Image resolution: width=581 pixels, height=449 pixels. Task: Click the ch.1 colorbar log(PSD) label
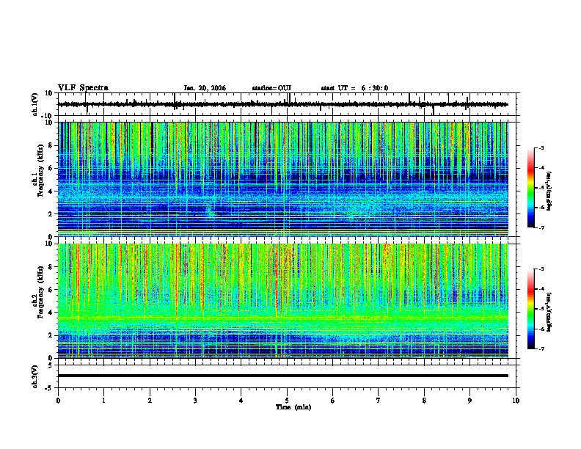[x=549, y=191]
